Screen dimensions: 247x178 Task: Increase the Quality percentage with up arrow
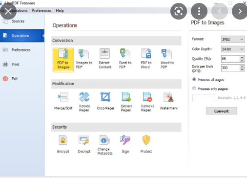[242, 57]
